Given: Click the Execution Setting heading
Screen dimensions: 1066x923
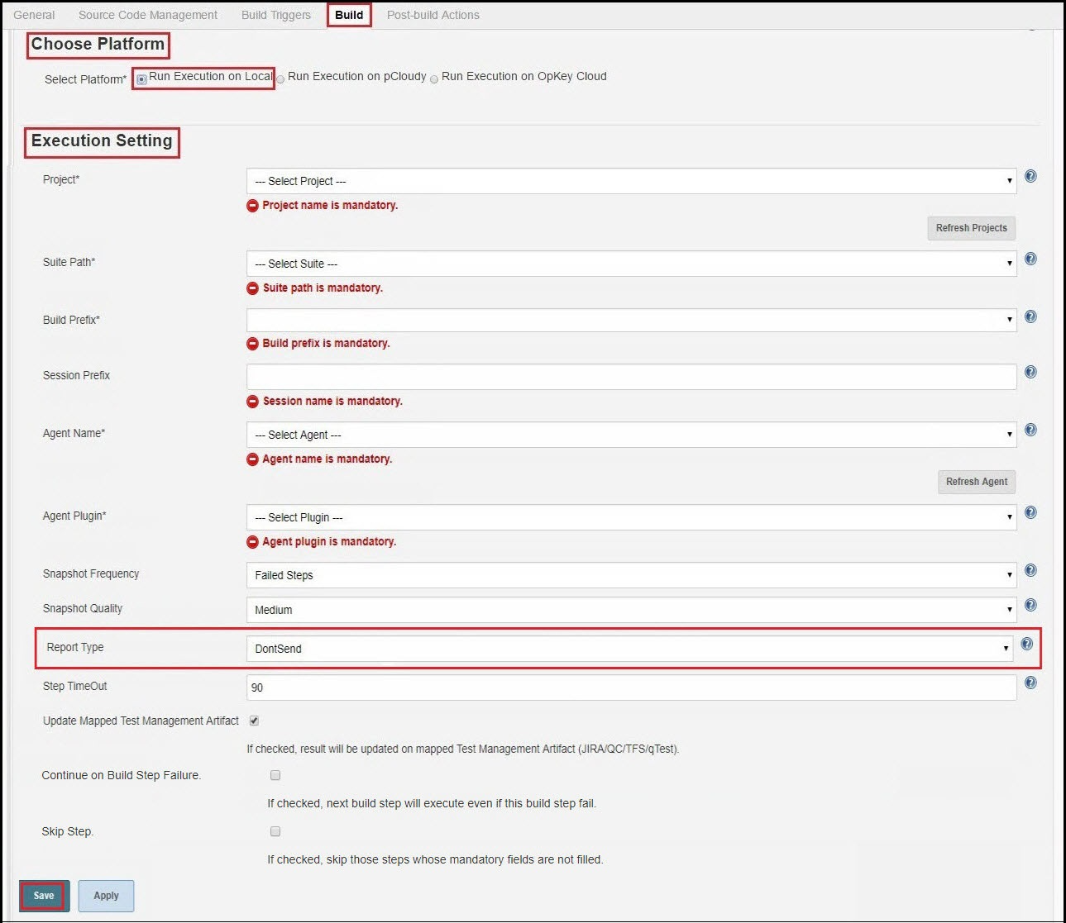Looking at the screenshot, I should [102, 140].
